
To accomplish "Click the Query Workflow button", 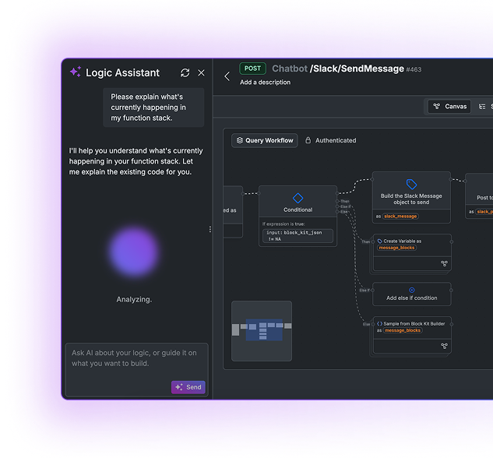I will point(264,141).
